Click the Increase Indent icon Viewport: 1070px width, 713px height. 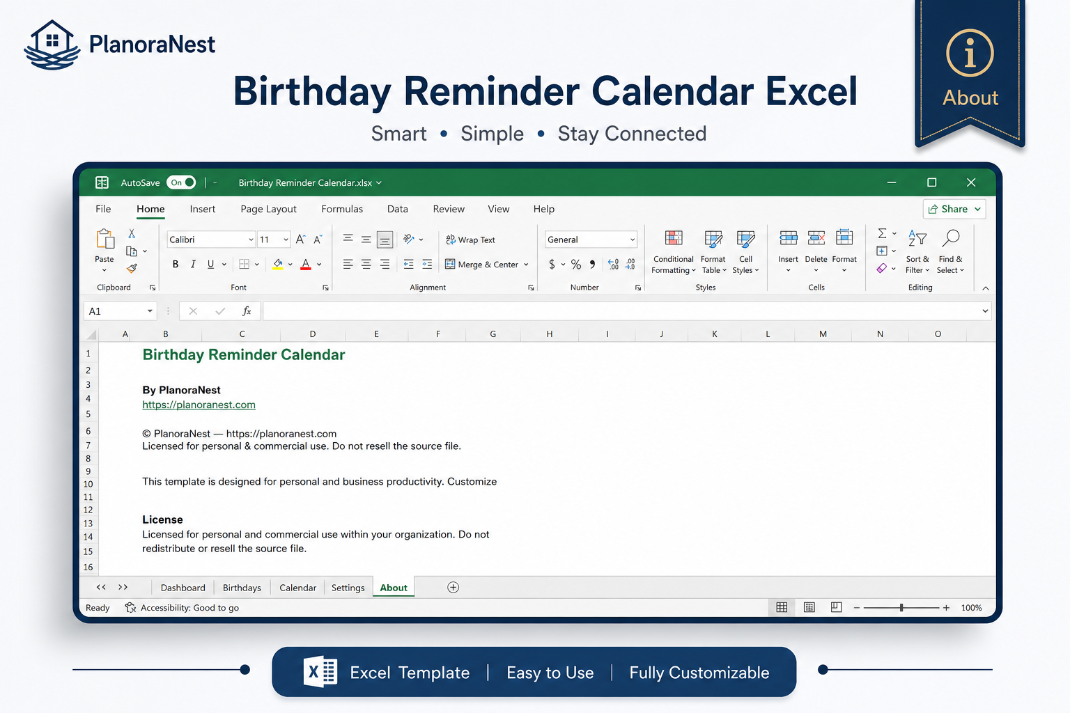pyautogui.click(x=427, y=264)
